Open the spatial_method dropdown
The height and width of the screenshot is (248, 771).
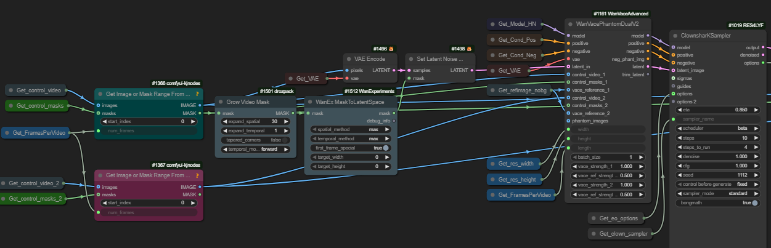[x=351, y=129]
